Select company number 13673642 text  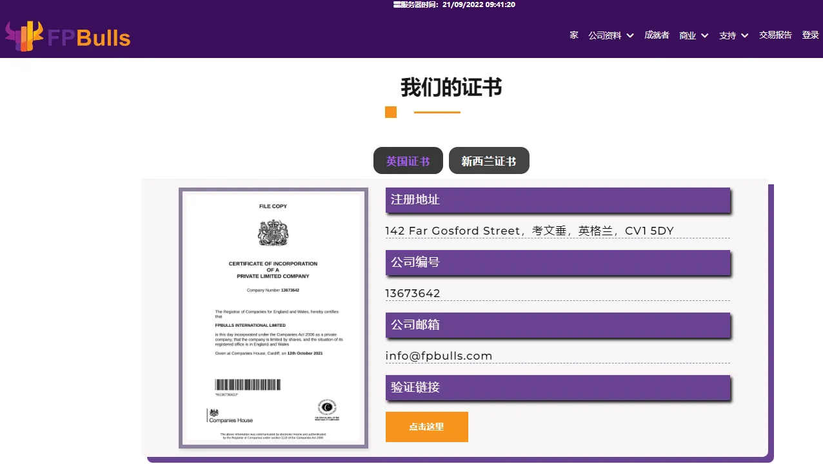tap(413, 293)
